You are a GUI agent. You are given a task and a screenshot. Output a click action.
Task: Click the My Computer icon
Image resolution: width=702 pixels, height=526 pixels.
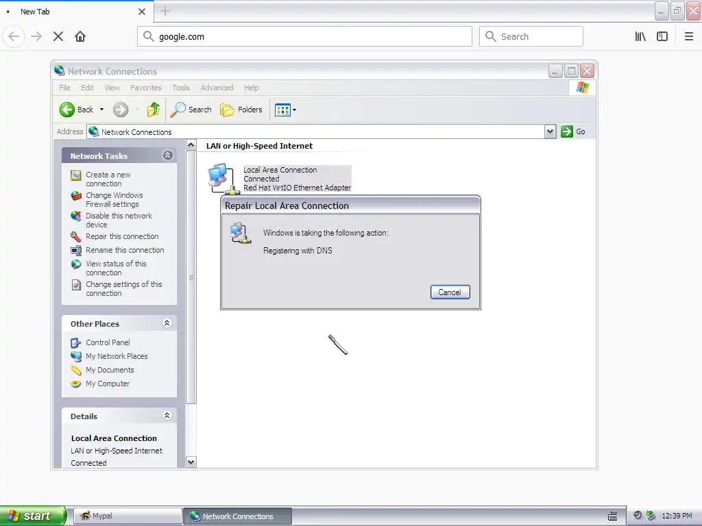76,384
